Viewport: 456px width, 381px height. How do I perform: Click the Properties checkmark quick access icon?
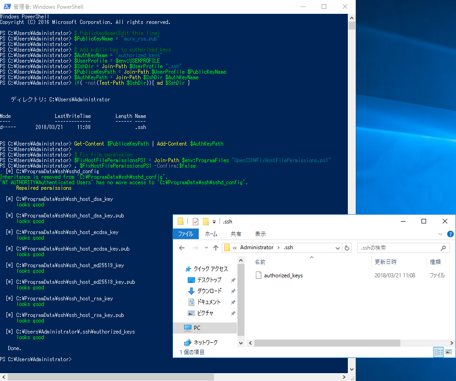click(x=196, y=222)
